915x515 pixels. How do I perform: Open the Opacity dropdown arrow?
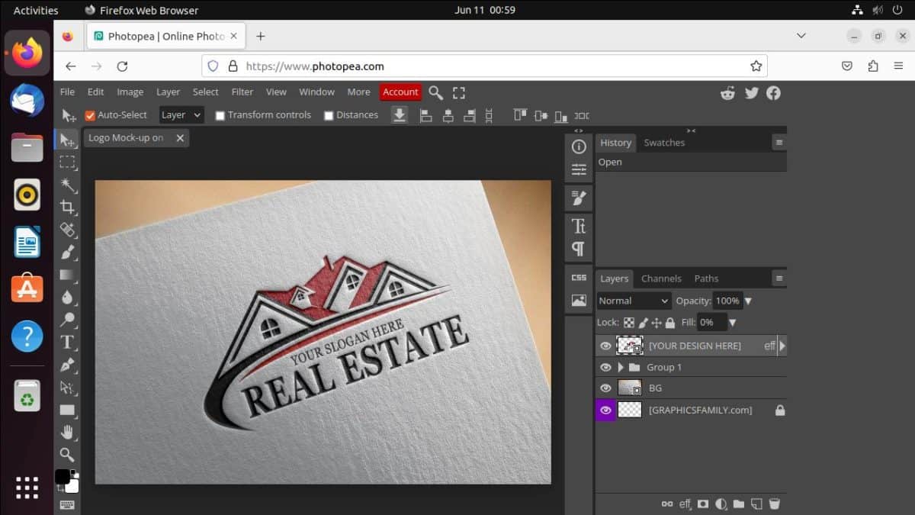748,301
